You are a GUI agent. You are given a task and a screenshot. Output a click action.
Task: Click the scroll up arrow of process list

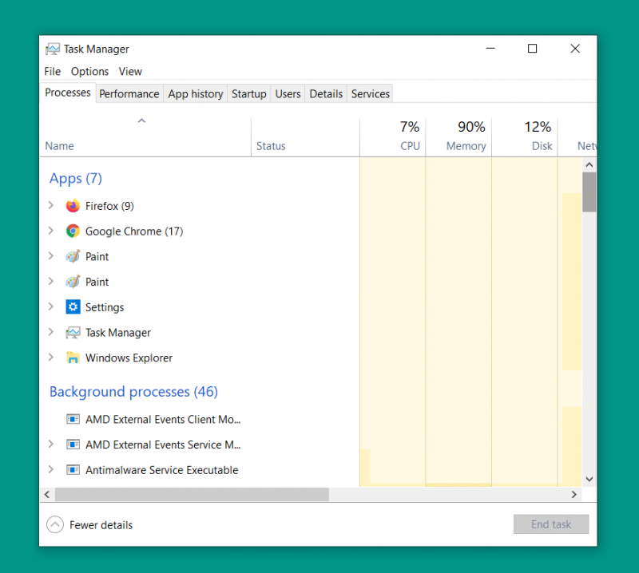pyautogui.click(x=589, y=165)
